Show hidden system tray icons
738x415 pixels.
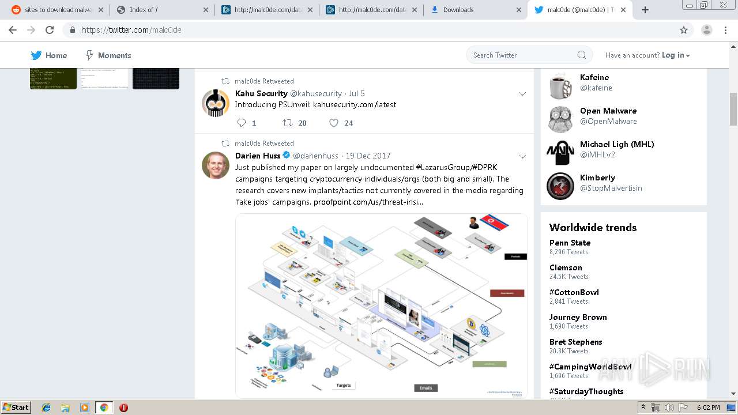[643, 408]
